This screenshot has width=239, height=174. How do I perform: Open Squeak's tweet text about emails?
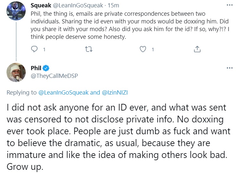[x=130, y=25]
